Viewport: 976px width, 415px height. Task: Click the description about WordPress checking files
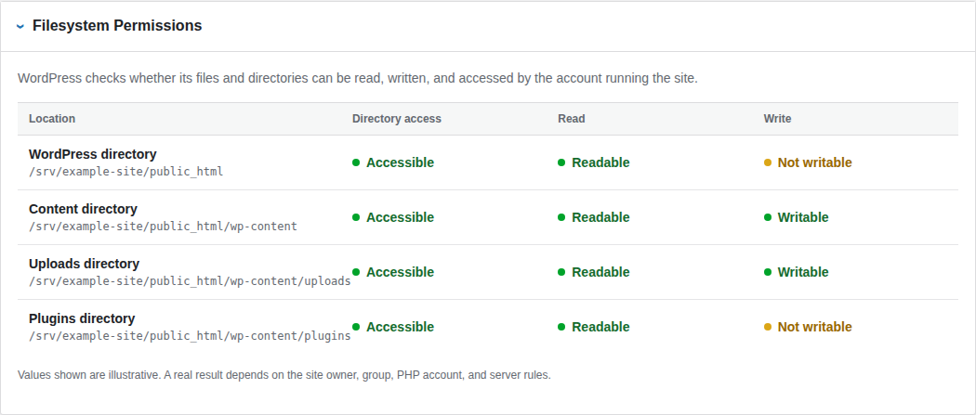click(358, 79)
